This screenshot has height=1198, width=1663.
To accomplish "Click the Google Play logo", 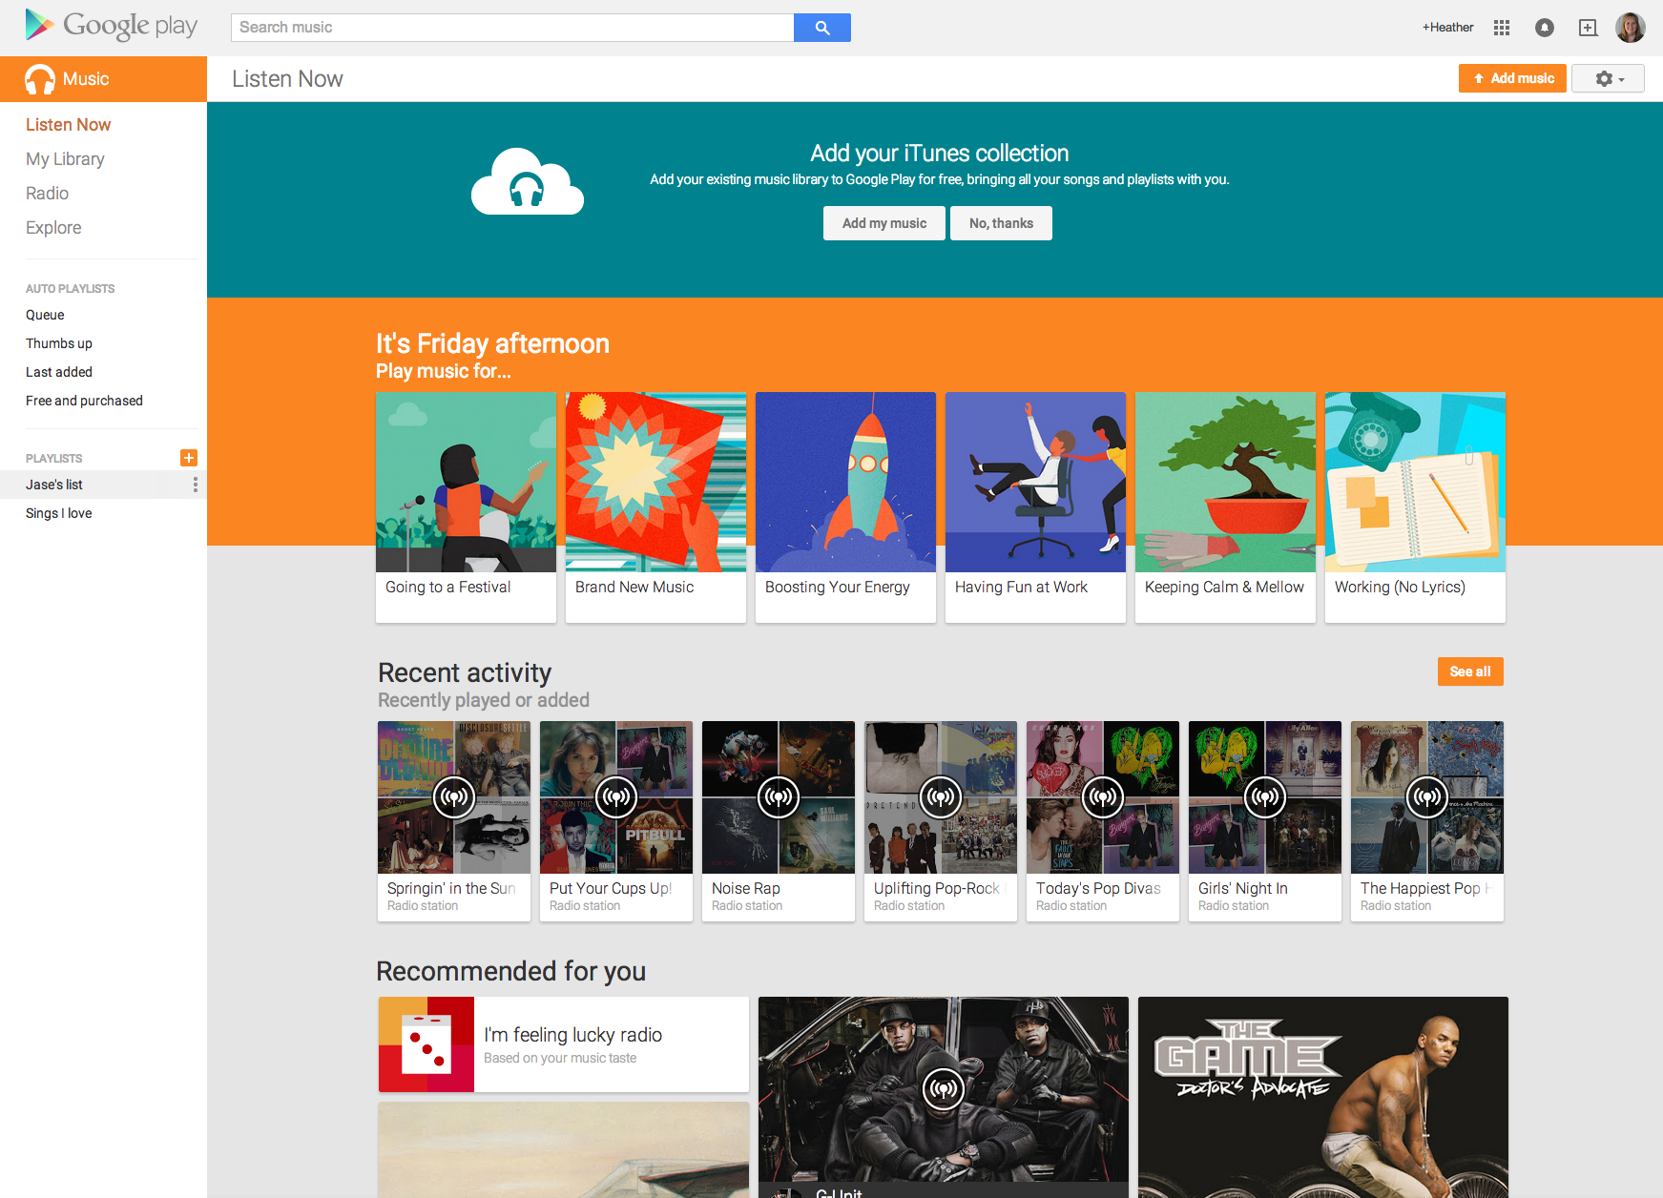I will (111, 26).
